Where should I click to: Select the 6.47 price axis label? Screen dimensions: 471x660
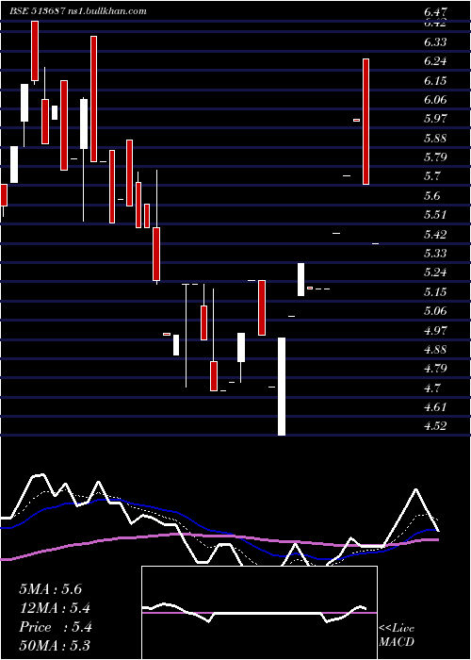click(435, 11)
